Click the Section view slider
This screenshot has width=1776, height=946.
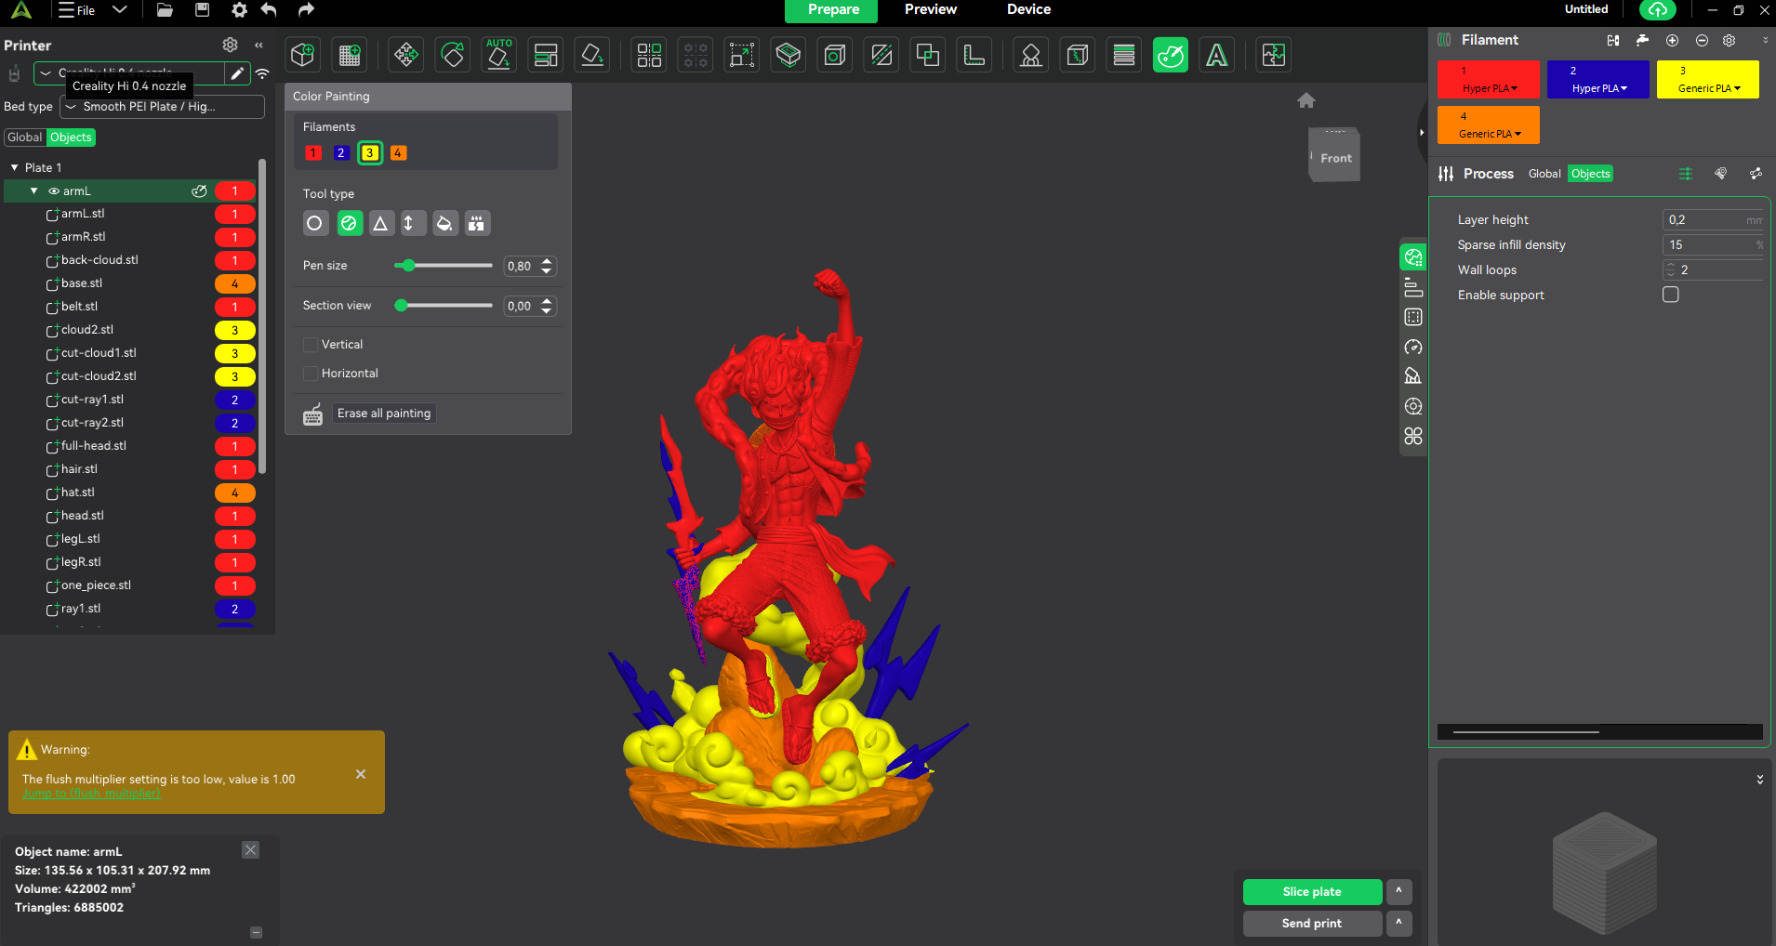pyautogui.click(x=444, y=306)
